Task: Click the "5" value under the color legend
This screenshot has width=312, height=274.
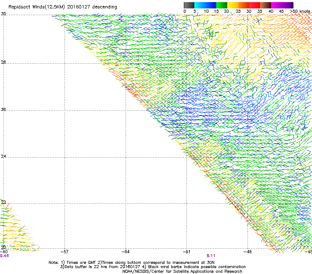Action: 195,11
